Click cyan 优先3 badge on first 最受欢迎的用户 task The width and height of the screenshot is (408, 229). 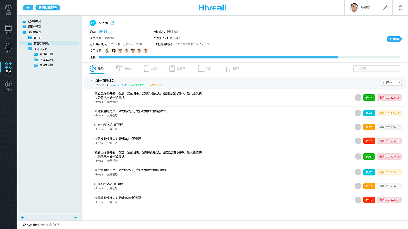pyautogui.click(x=369, y=113)
